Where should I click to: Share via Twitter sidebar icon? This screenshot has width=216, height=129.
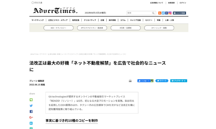click(x=31, y=106)
